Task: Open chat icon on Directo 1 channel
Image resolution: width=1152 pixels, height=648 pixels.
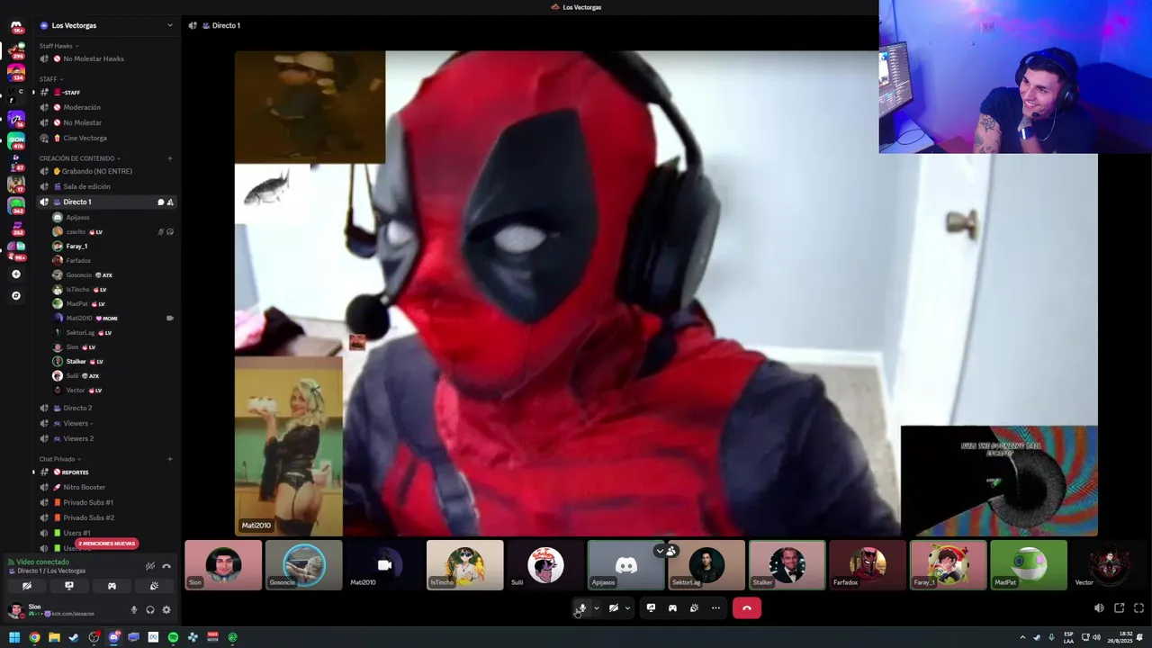Action: [x=160, y=202]
